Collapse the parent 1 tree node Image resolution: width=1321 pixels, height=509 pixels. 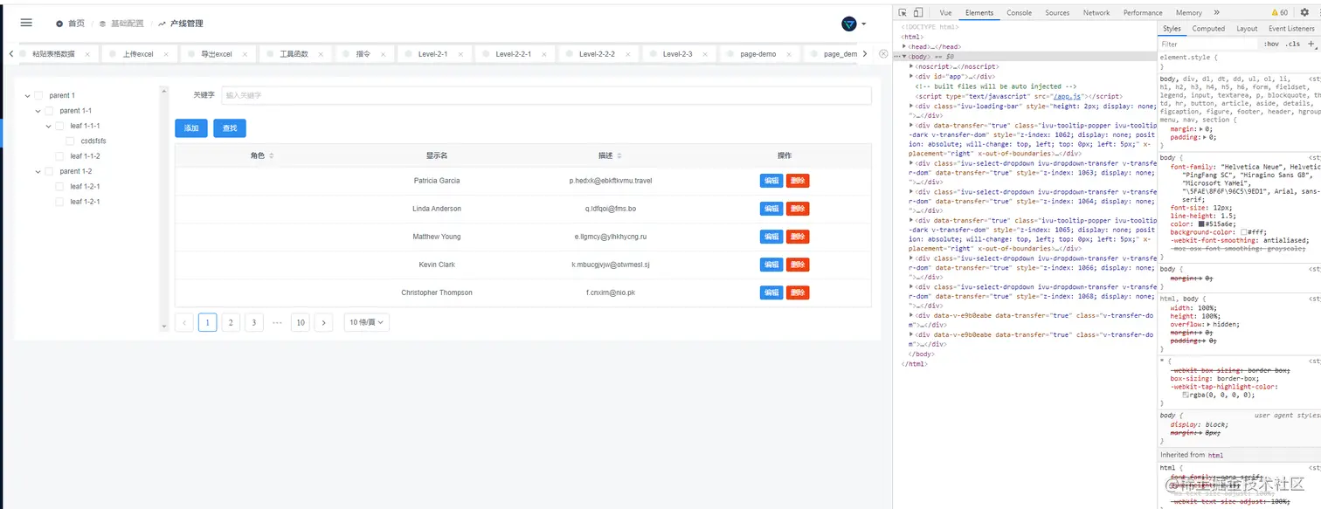[27, 95]
